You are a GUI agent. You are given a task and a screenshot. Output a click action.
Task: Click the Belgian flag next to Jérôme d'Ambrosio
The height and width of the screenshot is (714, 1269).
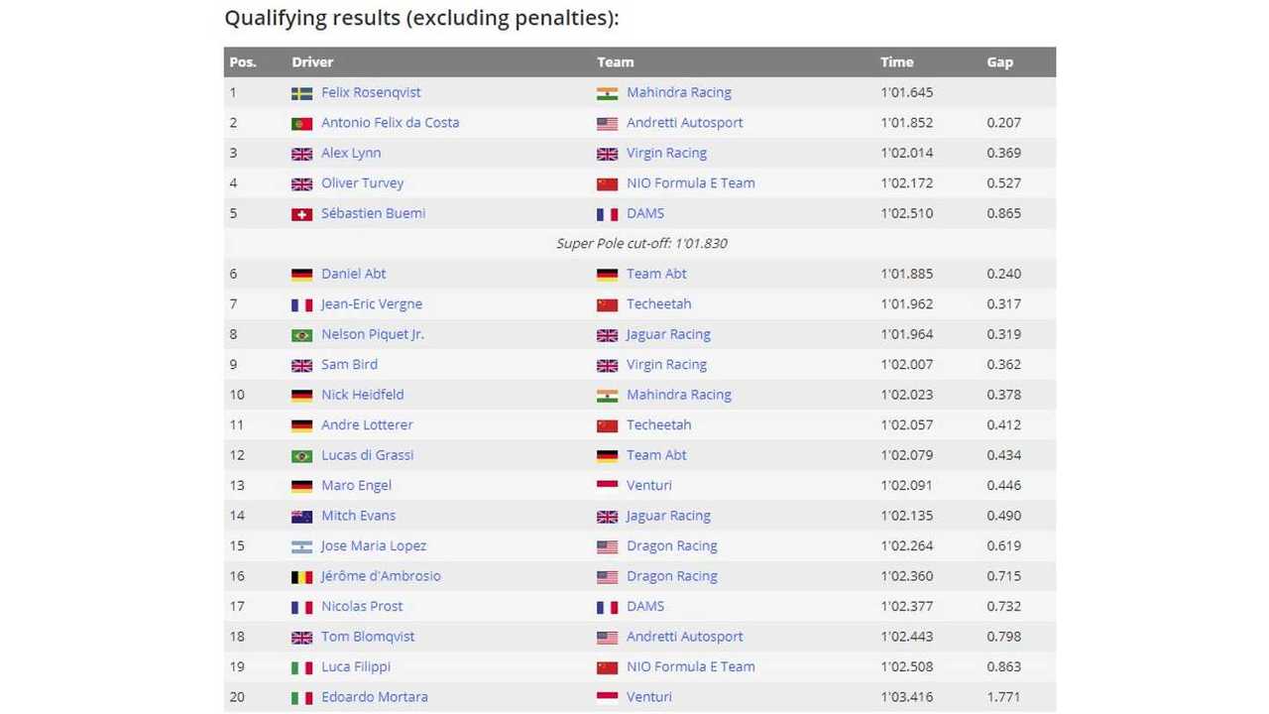tap(302, 577)
